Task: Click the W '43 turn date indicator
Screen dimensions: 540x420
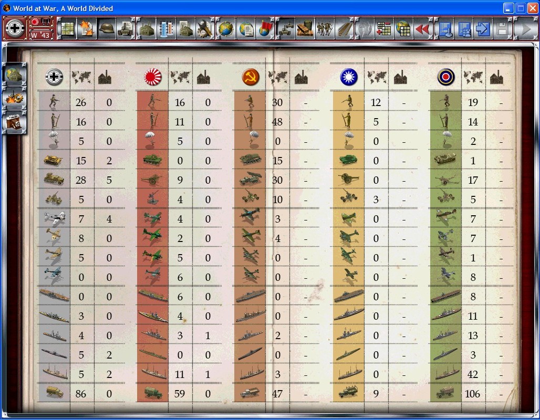Action: coord(40,35)
